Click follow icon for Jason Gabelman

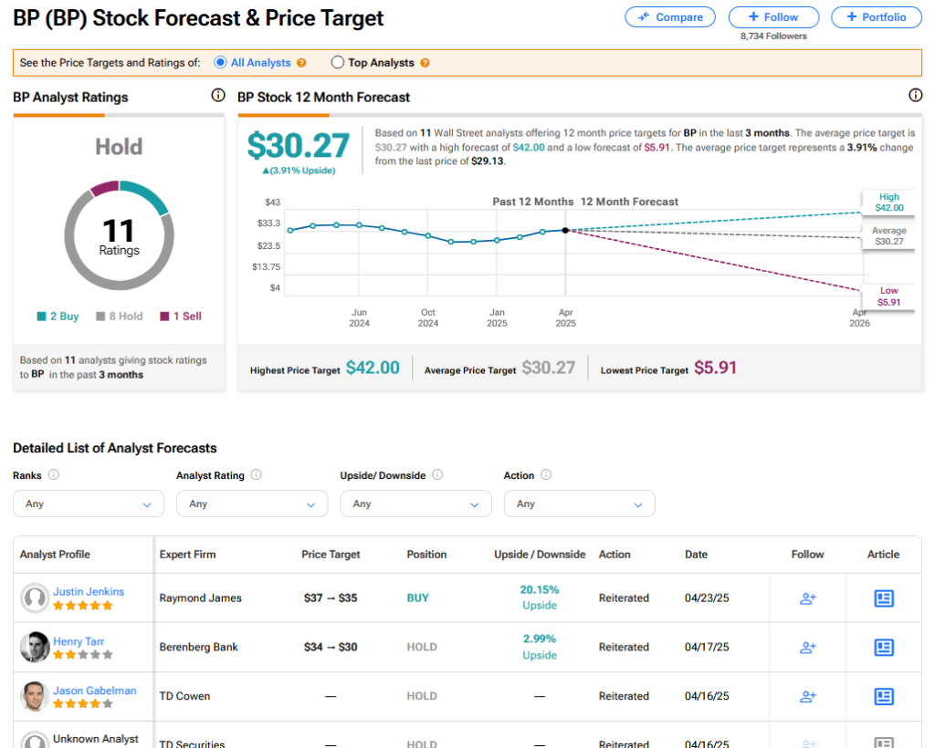(807, 696)
